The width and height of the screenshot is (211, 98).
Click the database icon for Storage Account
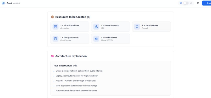pos(55,39)
